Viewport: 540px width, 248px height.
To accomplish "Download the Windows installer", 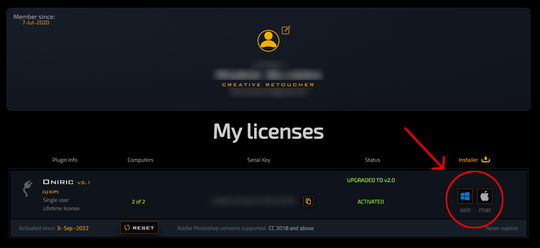I will click(x=465, y=196).
